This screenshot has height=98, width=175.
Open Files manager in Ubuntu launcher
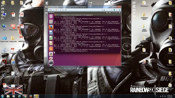click(x=51, y=22)
